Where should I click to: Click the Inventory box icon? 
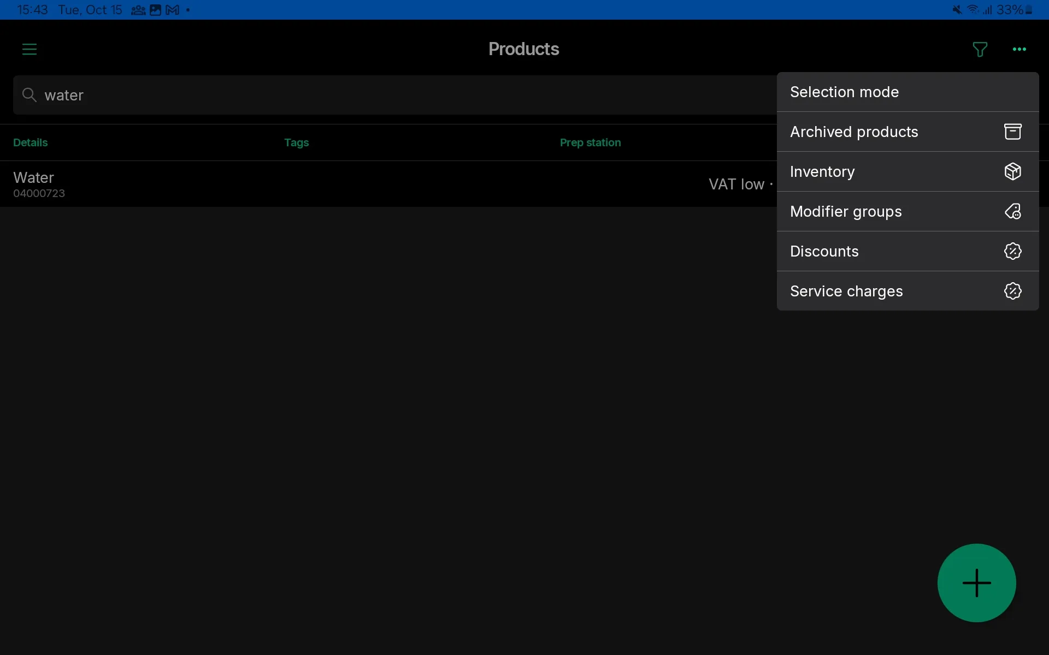pos(1013,170)
